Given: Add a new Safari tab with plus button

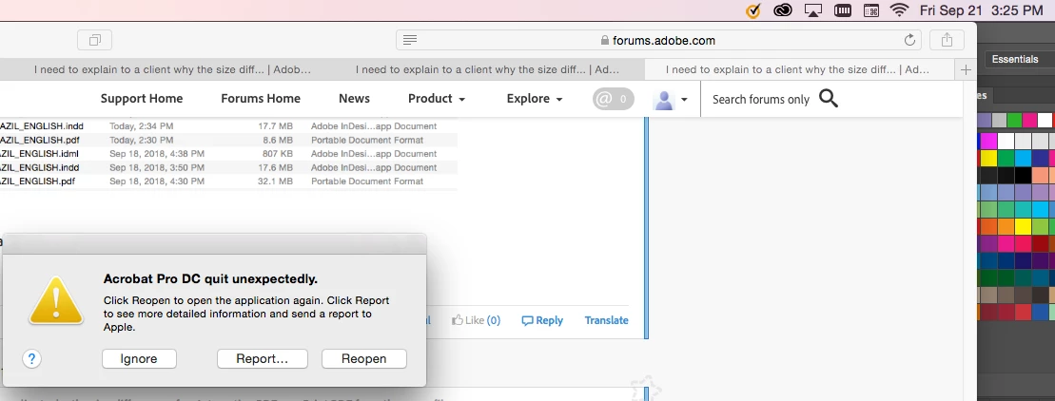Looking at the screenshot, I should tap(966, 69).
